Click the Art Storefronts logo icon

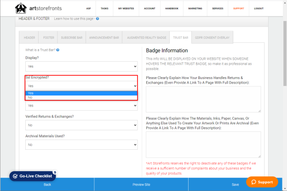click(x=21, y=8)
